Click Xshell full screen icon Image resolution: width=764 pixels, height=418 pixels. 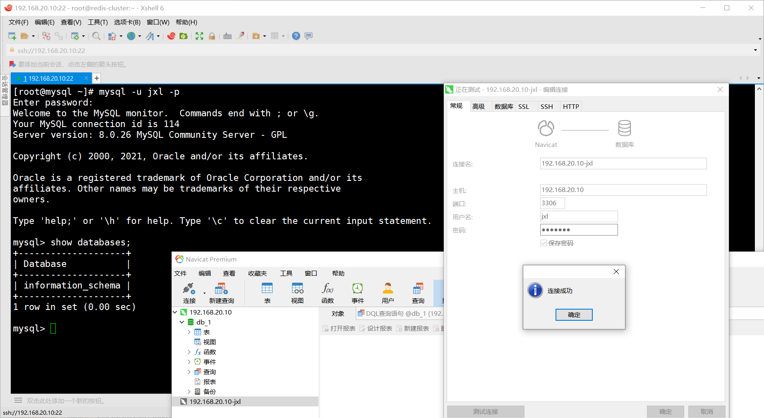tap(199, 36)
